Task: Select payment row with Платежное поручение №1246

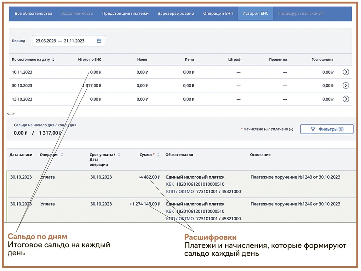Action: pyautogui.click(x=295, y=204)
